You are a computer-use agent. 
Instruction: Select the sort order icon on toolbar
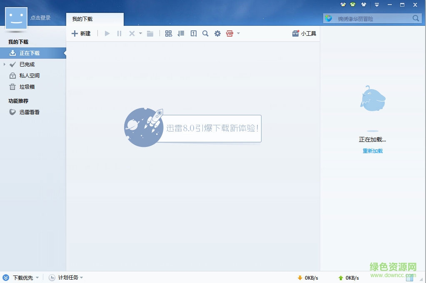tap(181, 33)
